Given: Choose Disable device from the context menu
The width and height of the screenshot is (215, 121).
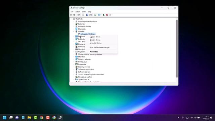Looking at the screenshot, I should click(x=101, y=40).
